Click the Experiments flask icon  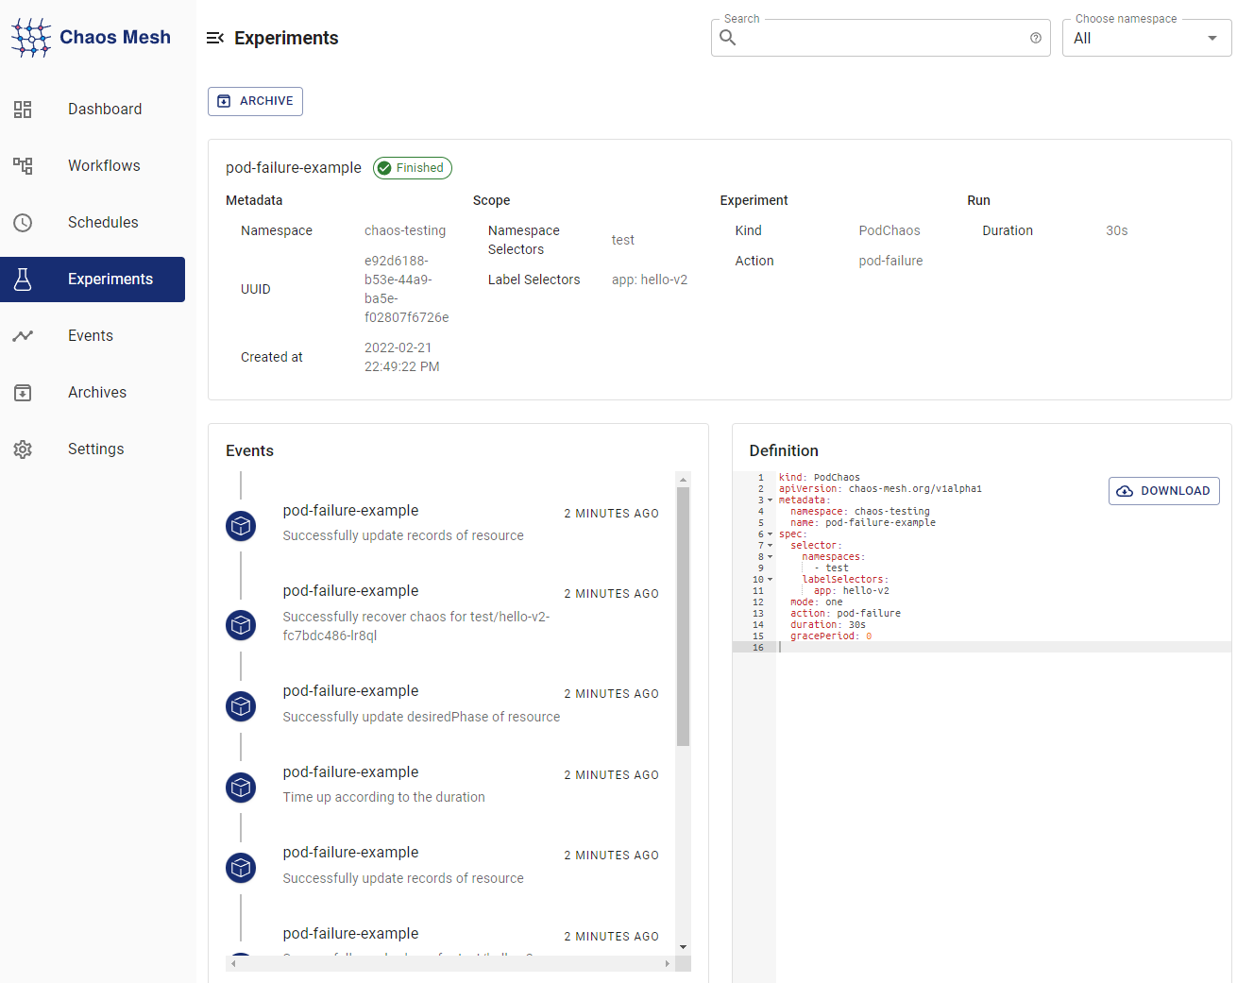tap(23, 280)
